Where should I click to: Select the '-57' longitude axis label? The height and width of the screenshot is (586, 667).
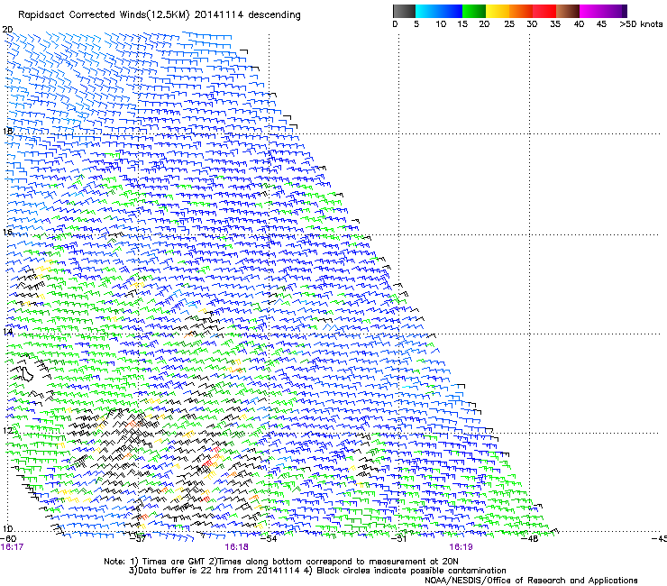139,539
